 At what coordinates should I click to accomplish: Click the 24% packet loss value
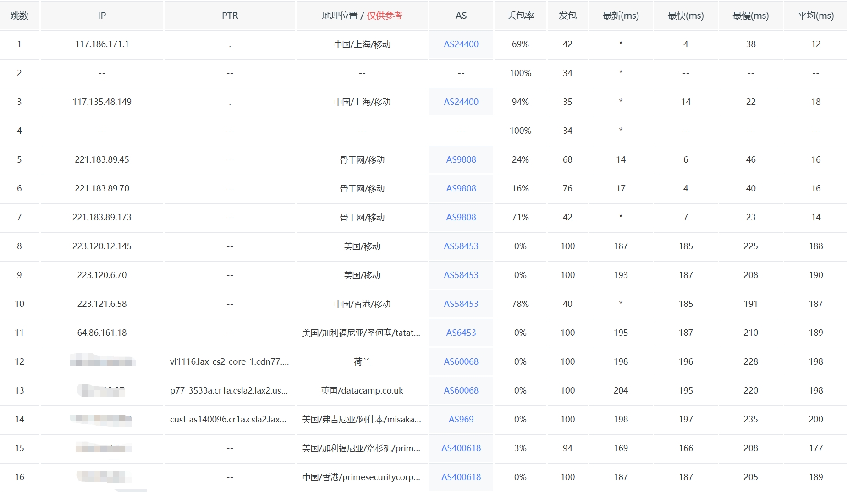point(520,159)
